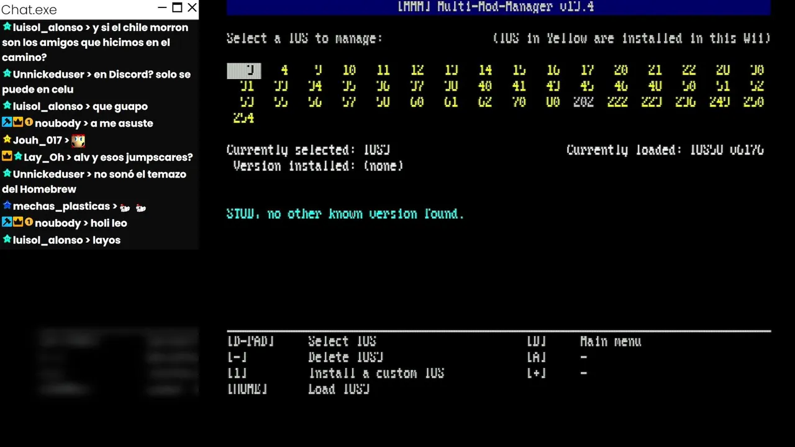Click username luisol_alonso in 'que guapo' message
Screen dimensions: 795x447
[48, 106]
